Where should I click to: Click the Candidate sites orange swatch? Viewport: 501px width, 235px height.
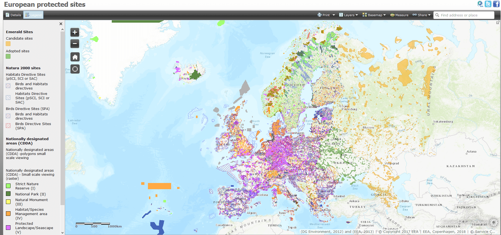click(8, 44)
